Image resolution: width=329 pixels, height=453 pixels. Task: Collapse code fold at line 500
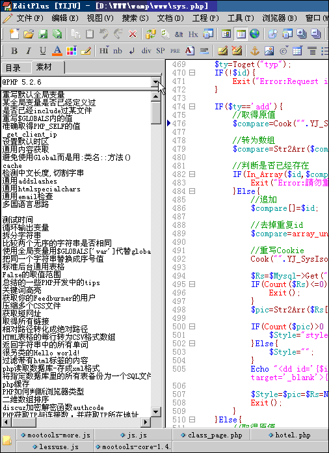coord(192,327)
